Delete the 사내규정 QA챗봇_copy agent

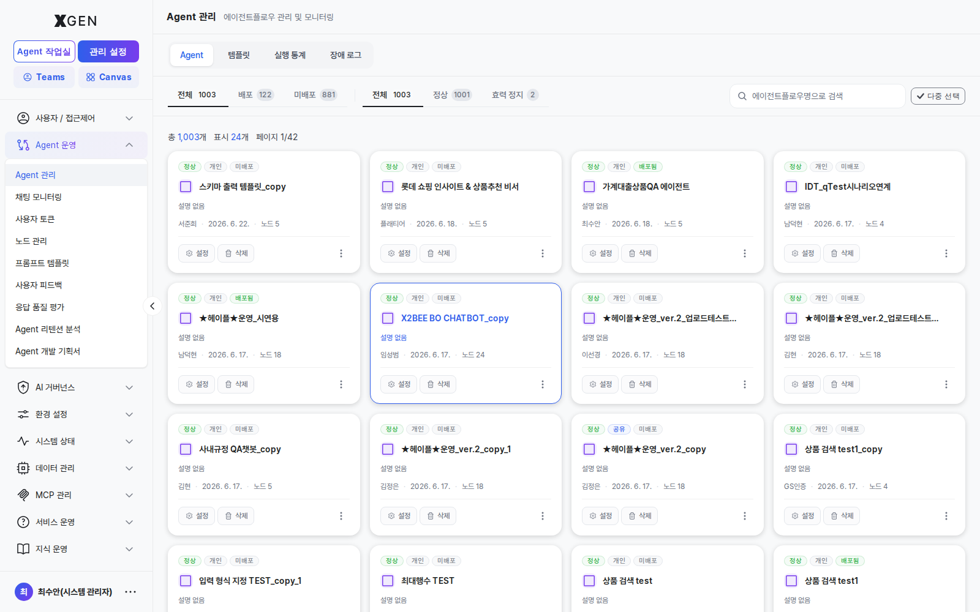click(x=236, y=516)
